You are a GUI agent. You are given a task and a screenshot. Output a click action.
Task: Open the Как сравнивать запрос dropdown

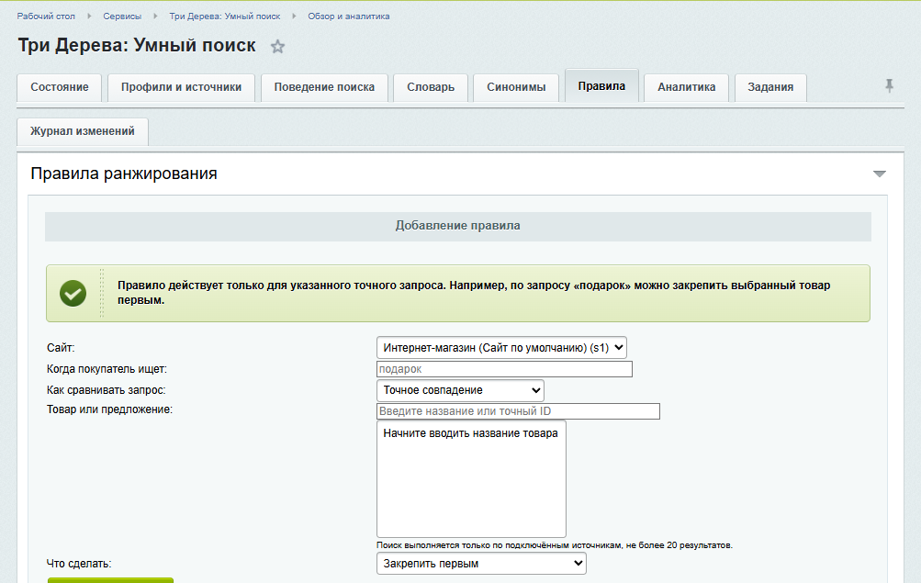pyautogui.click(x=460, y=390)
